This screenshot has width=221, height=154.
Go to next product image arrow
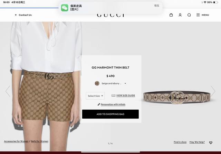[x=213, y=91]
